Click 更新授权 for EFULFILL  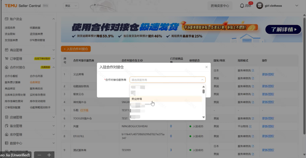268,136
